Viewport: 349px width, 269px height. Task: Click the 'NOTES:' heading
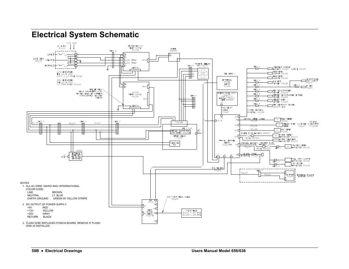25,183
